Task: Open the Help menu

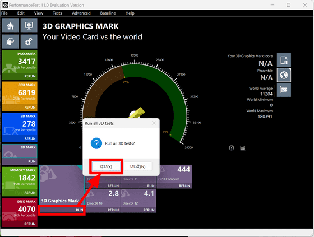Action: (x=130, y=13)
